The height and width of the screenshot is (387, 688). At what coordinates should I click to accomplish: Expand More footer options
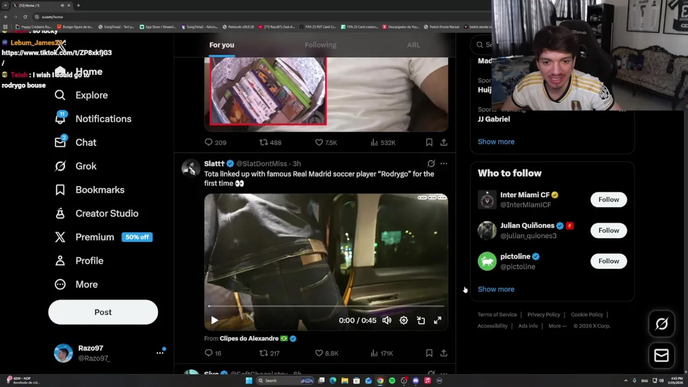(557, 326)
